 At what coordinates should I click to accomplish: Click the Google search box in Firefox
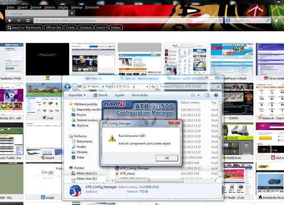pyautogui.click(x=248, y=21)
